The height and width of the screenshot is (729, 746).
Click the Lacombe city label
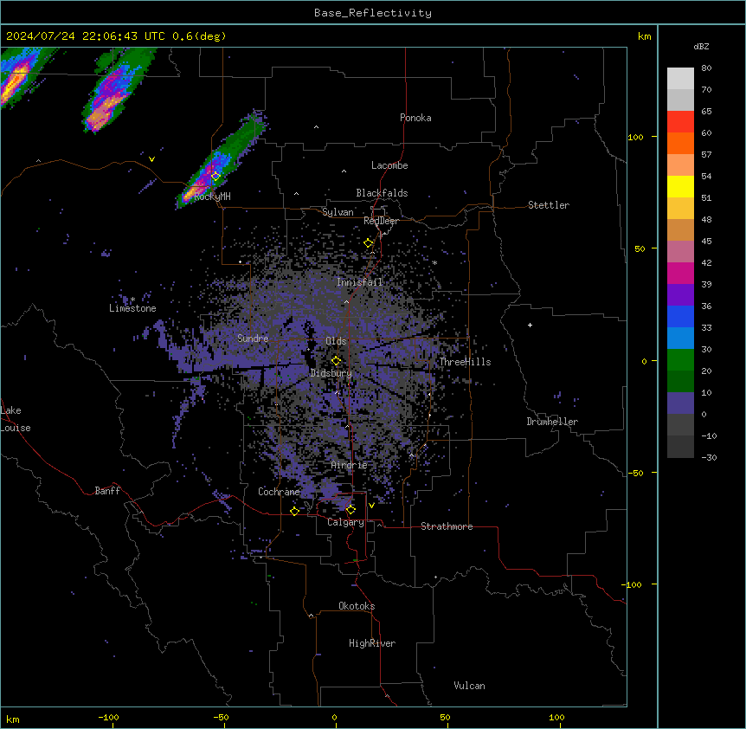[x=389, y=165]
